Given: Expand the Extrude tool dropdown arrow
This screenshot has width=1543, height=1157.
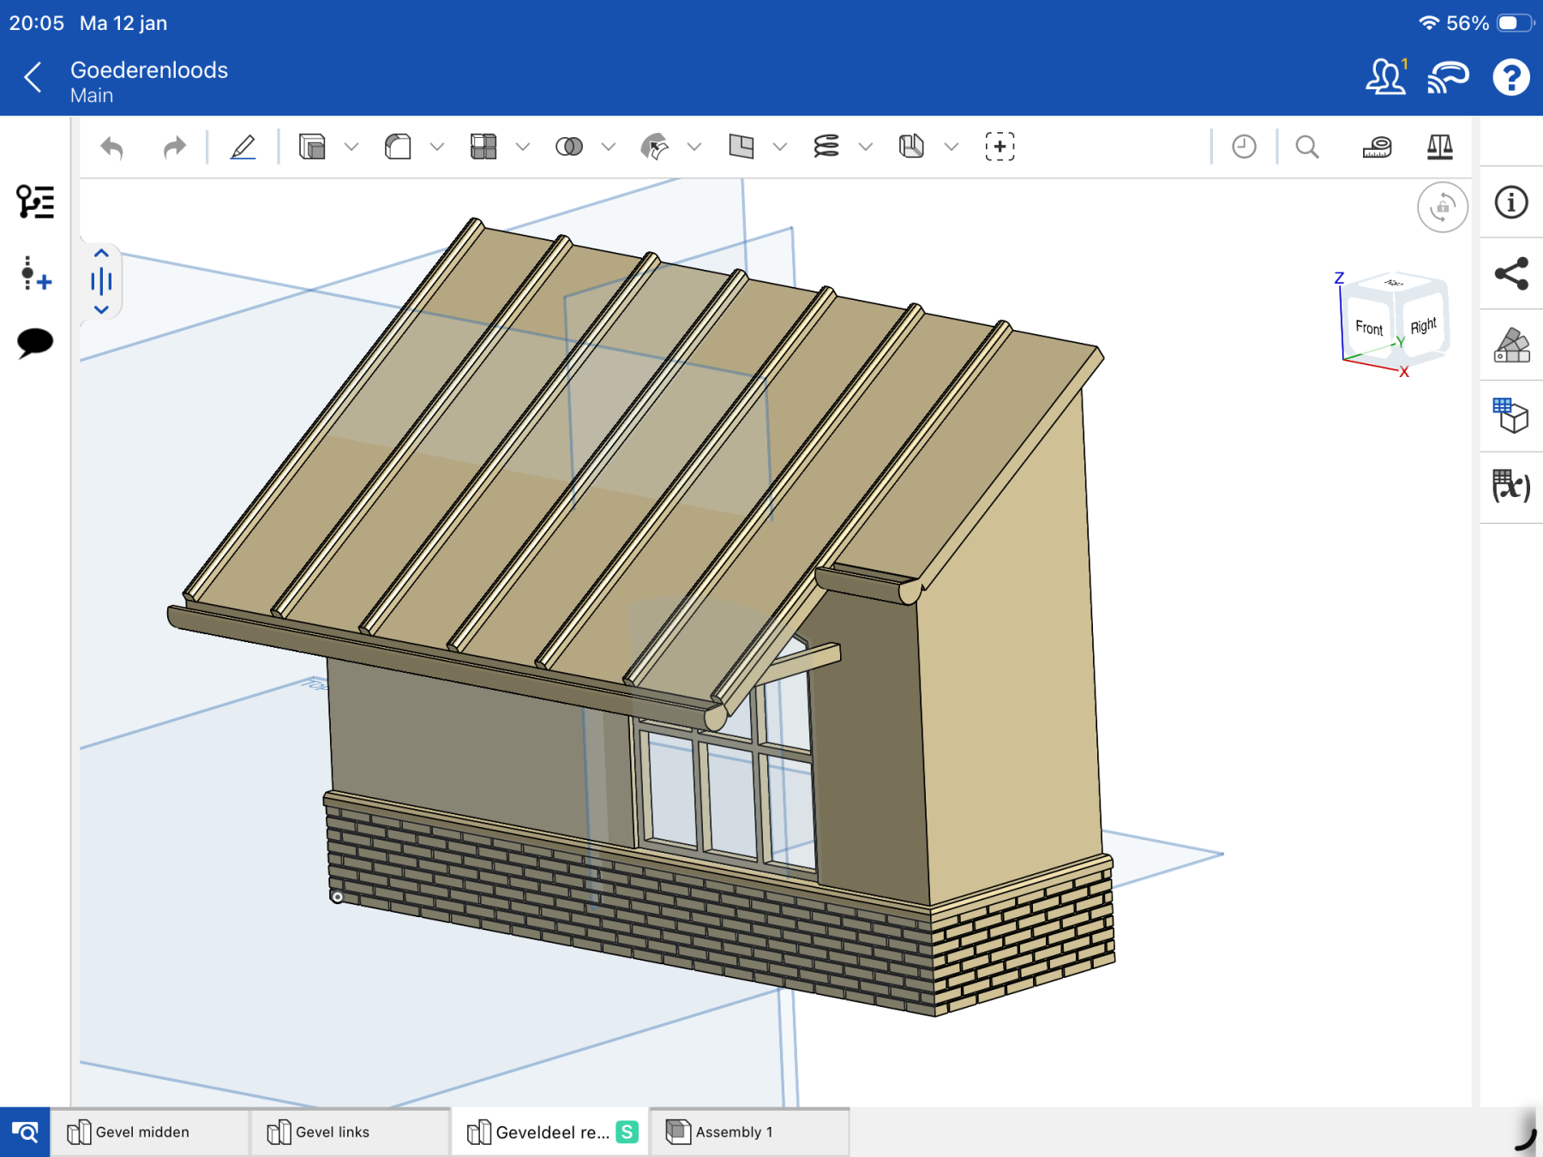Looking at the screenshot, I should click(x=351, y=147).
